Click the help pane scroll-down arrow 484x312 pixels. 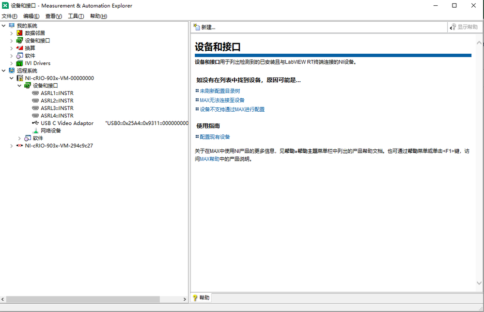coord(479,283)
